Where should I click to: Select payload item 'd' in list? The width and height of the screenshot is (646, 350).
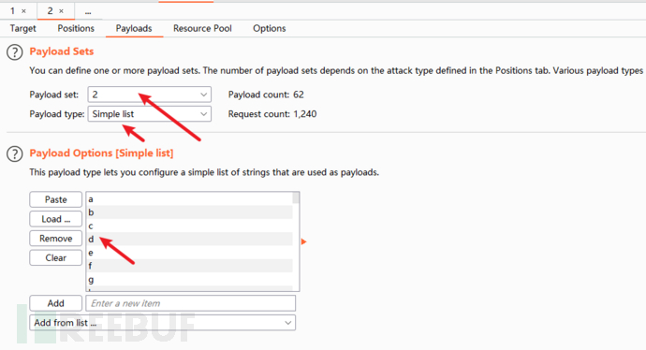(x=189, y=240)
